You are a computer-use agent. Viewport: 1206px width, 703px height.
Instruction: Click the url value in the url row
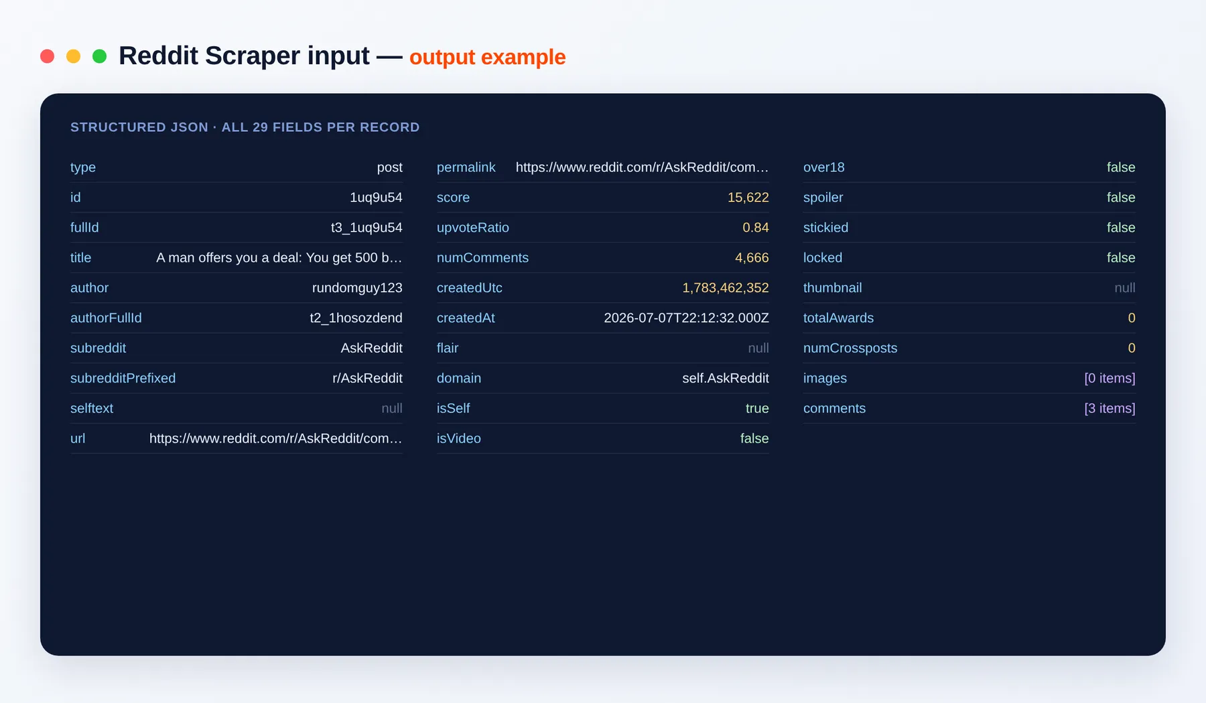pos(275,439)
